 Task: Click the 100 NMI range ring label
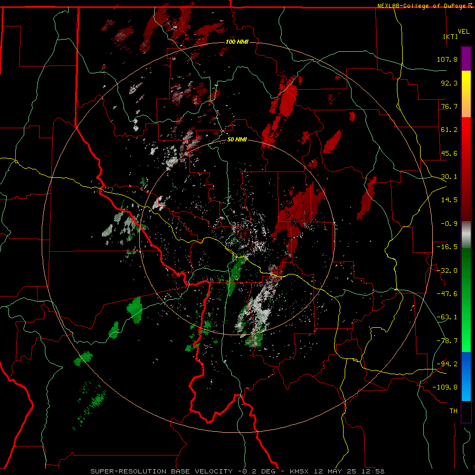(x=237, y=42)
